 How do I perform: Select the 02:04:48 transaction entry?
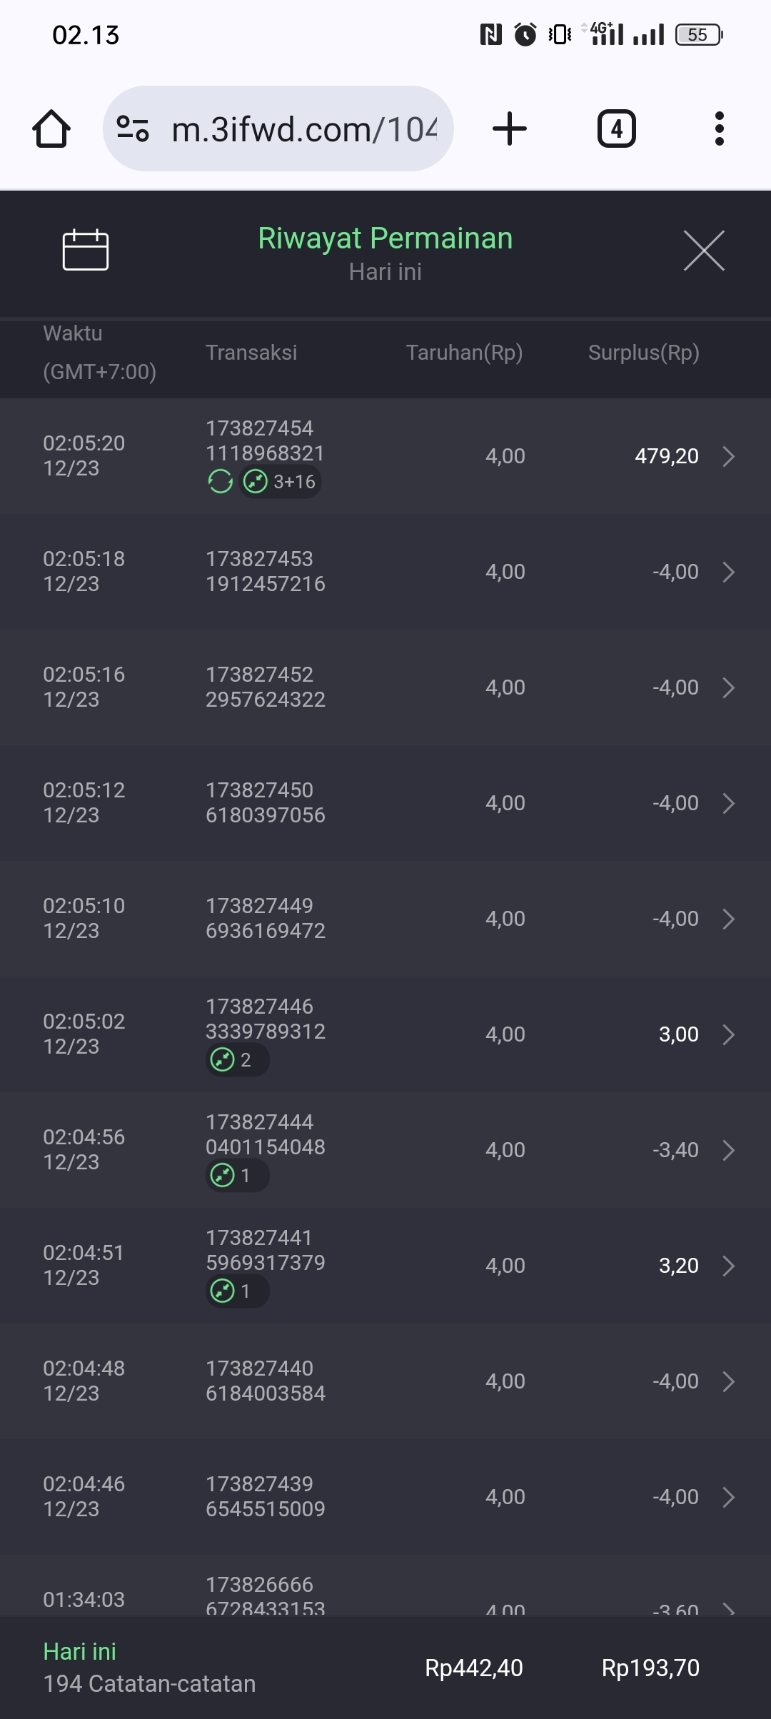[x=385, y=1381]
